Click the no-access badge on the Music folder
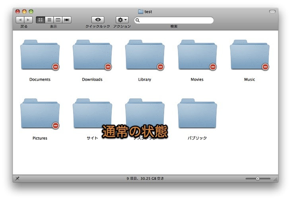 click(x=265, y=67)
